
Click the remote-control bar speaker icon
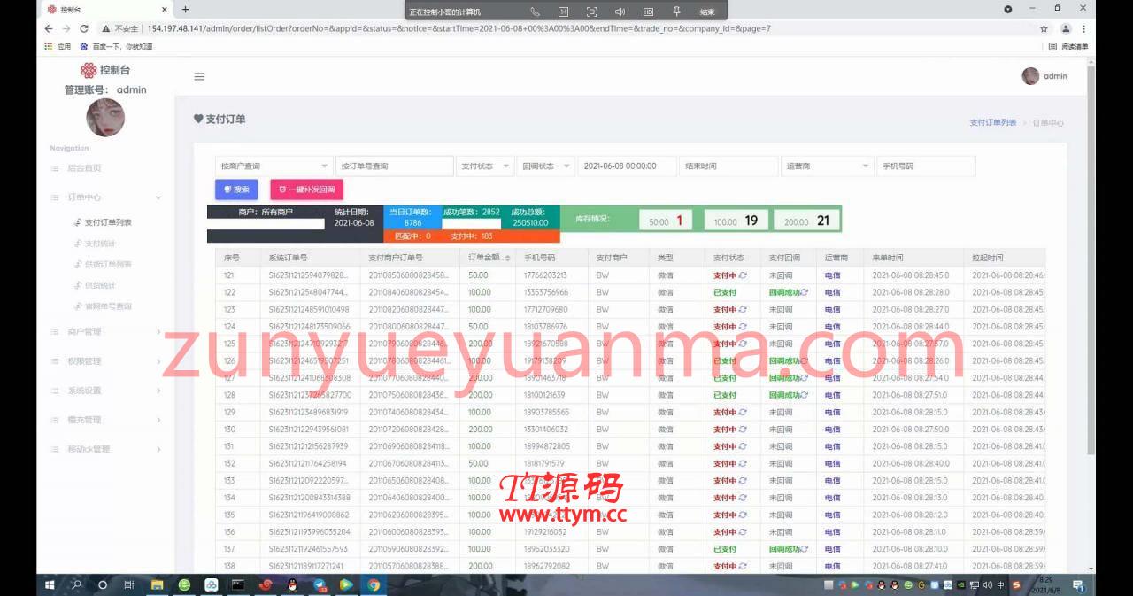pos(620,12)
